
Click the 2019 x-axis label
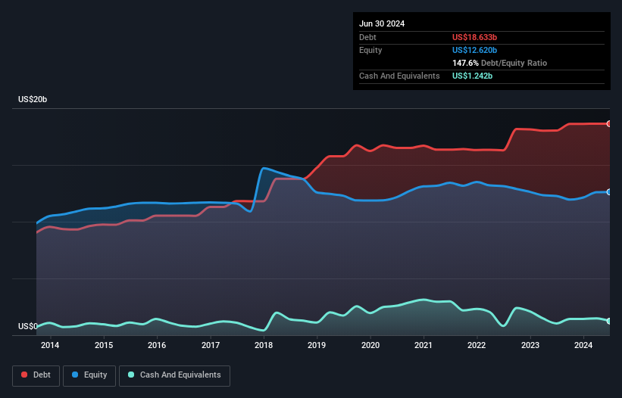[x=317, y=345]
